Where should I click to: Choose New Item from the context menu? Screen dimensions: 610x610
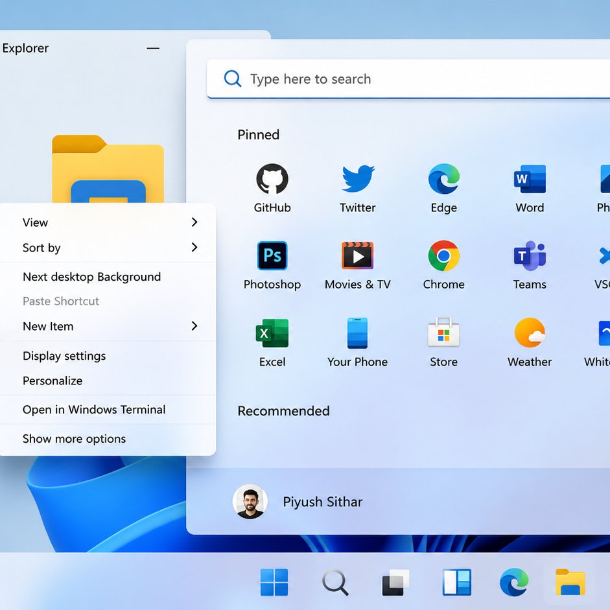[108, 326]
